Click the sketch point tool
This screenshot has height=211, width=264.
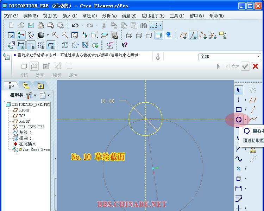pos(239,168)
